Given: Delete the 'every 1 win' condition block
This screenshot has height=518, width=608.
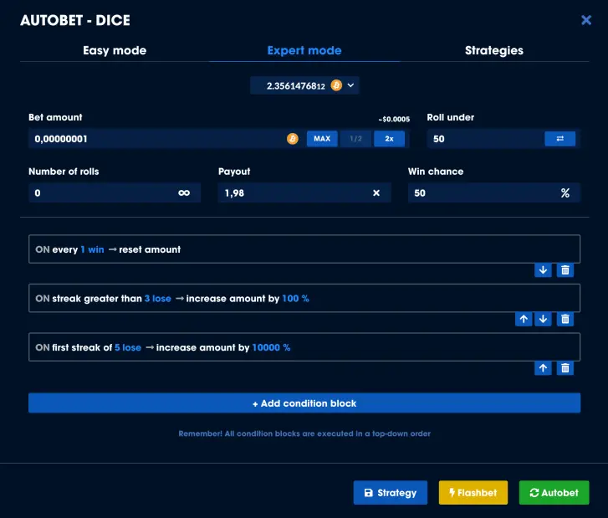Looking at the screenshot, I should 565,270.
